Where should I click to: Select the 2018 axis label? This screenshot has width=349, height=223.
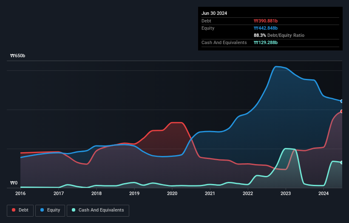click(x=96, y=193)
